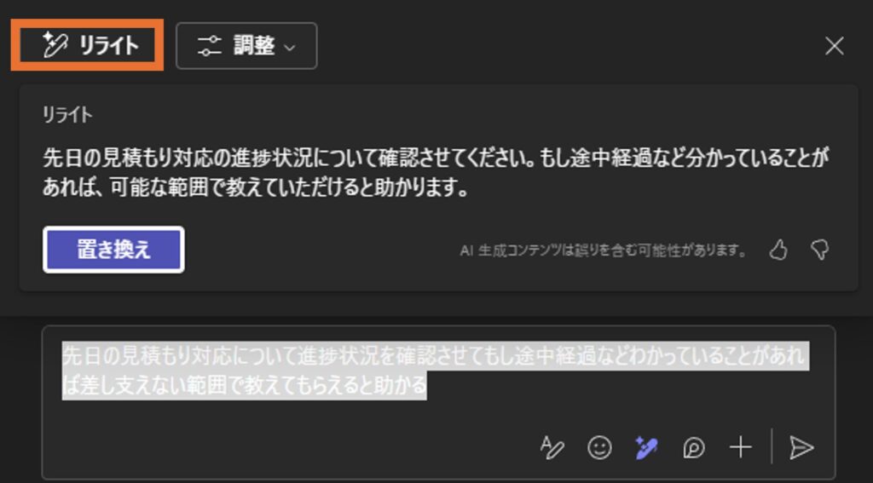Click the 置き換え replace button
The image size is (873, 483).
(x=113, y=250)
